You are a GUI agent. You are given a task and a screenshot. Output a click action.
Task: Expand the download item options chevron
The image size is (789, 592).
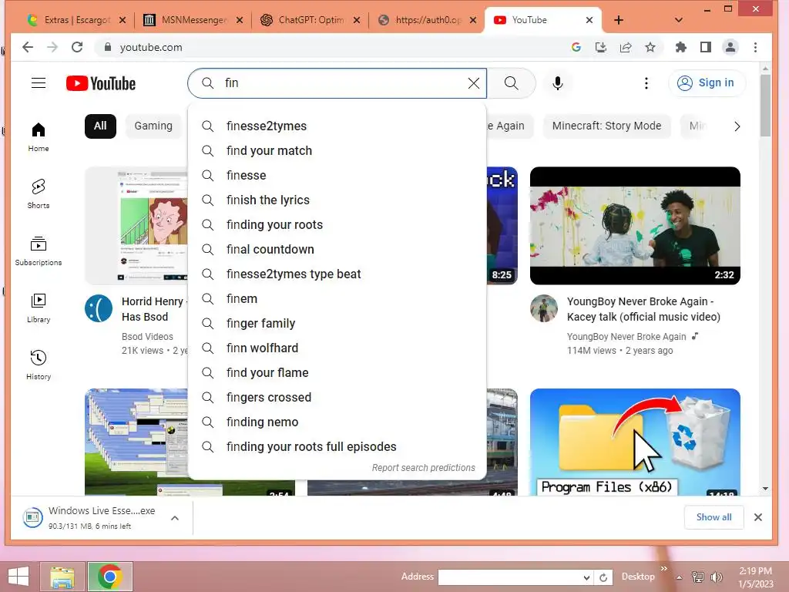[175, 518]
